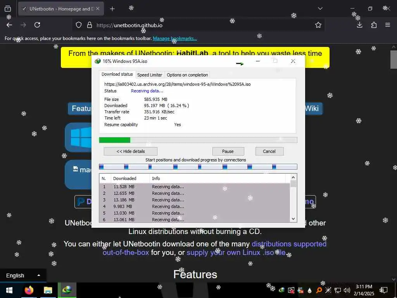The width and height of the screenshot is (397, 298).
Task: Open tracking protection shield icon
Action: pyautogui.click(x=79, y=25)
